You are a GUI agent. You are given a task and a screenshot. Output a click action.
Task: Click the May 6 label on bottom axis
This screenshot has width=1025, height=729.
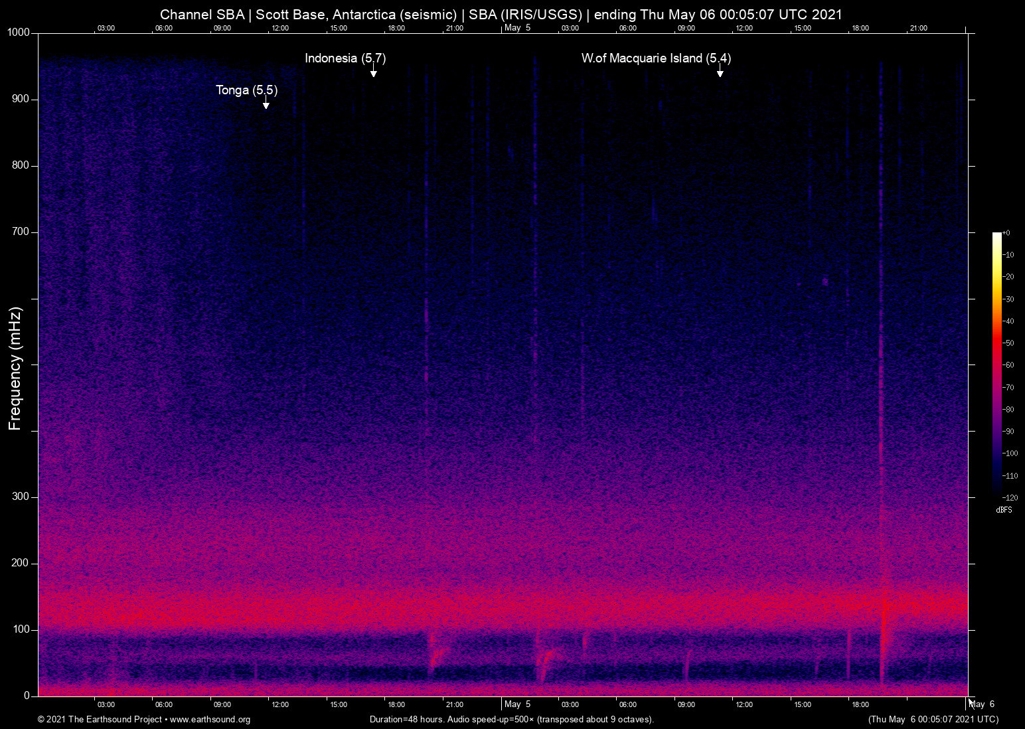pos(984,704)
